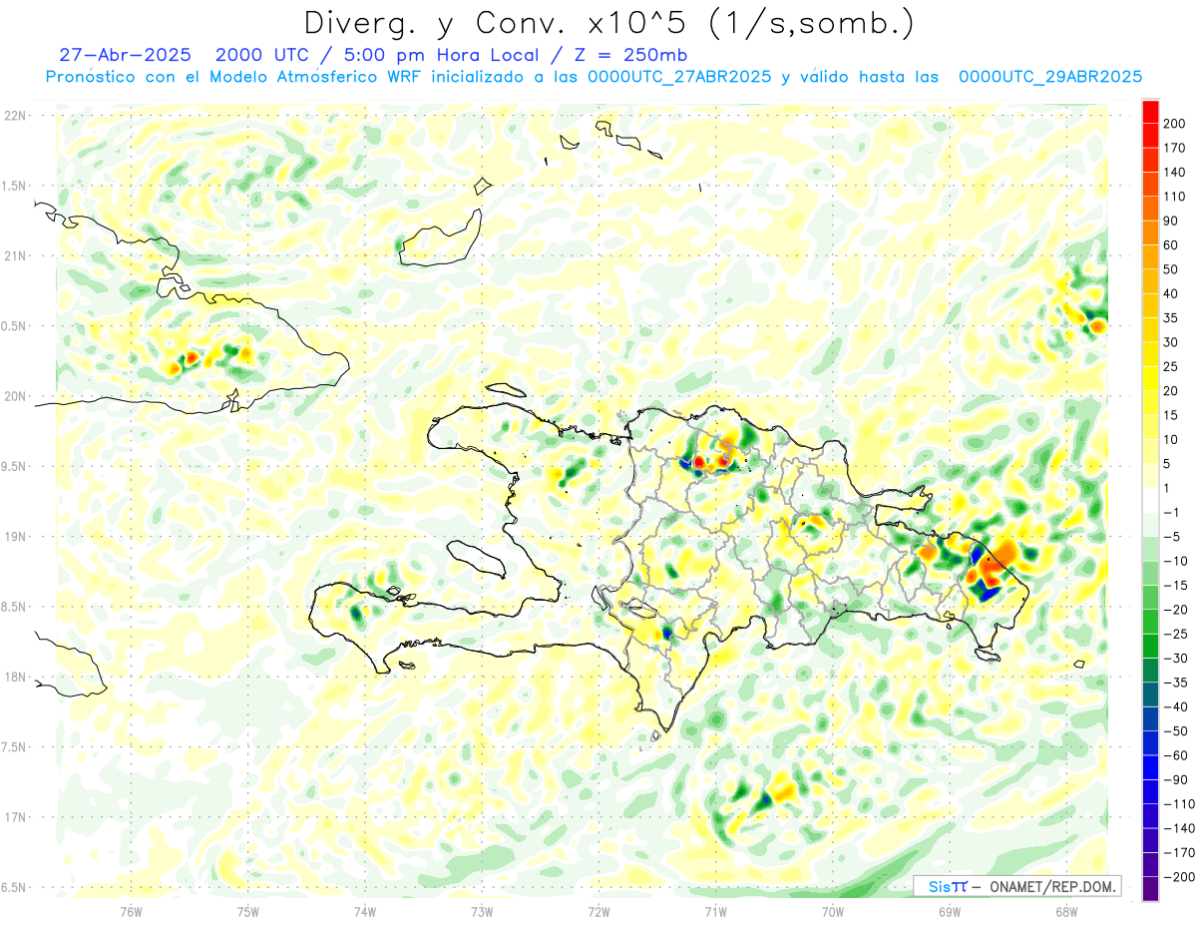Viewport: 1197px width, 925px height.
Task: Click the '2000 UTC' time text
Action: coord(262,55)
